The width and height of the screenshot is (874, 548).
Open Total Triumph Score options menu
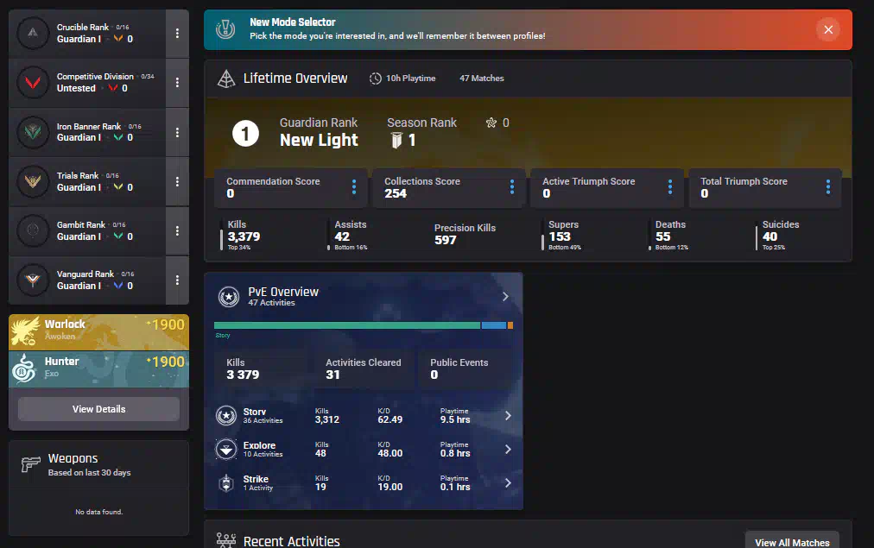pyautogui.click(x=828, y=187)
